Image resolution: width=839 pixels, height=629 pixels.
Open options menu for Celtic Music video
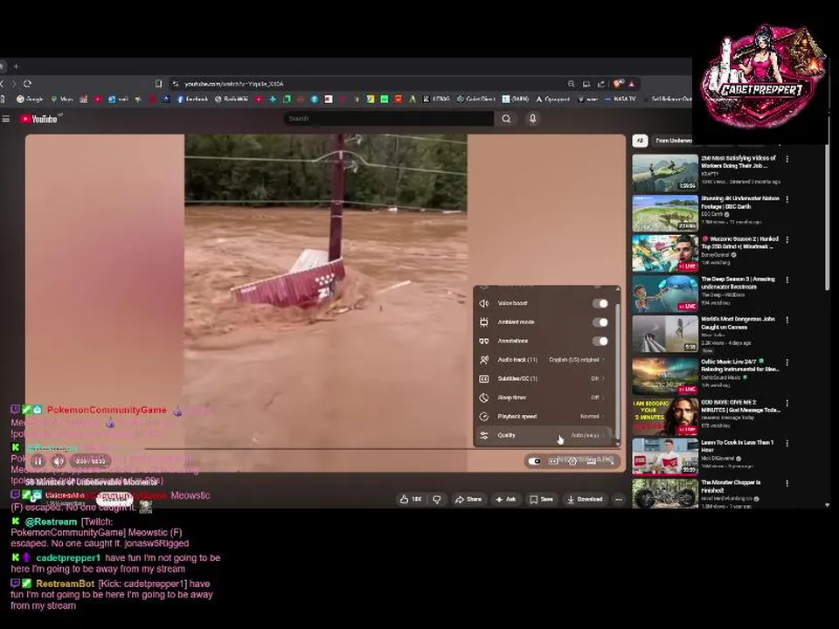click(x=787, y=363)
